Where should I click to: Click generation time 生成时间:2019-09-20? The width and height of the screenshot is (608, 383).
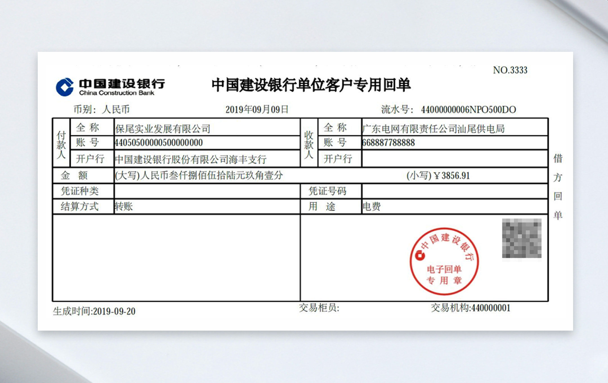94,311
